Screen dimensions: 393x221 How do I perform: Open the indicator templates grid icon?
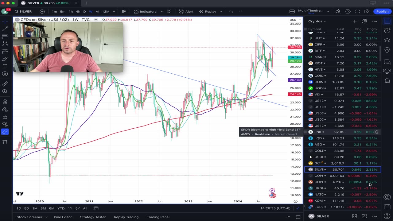tap(169, 12)
